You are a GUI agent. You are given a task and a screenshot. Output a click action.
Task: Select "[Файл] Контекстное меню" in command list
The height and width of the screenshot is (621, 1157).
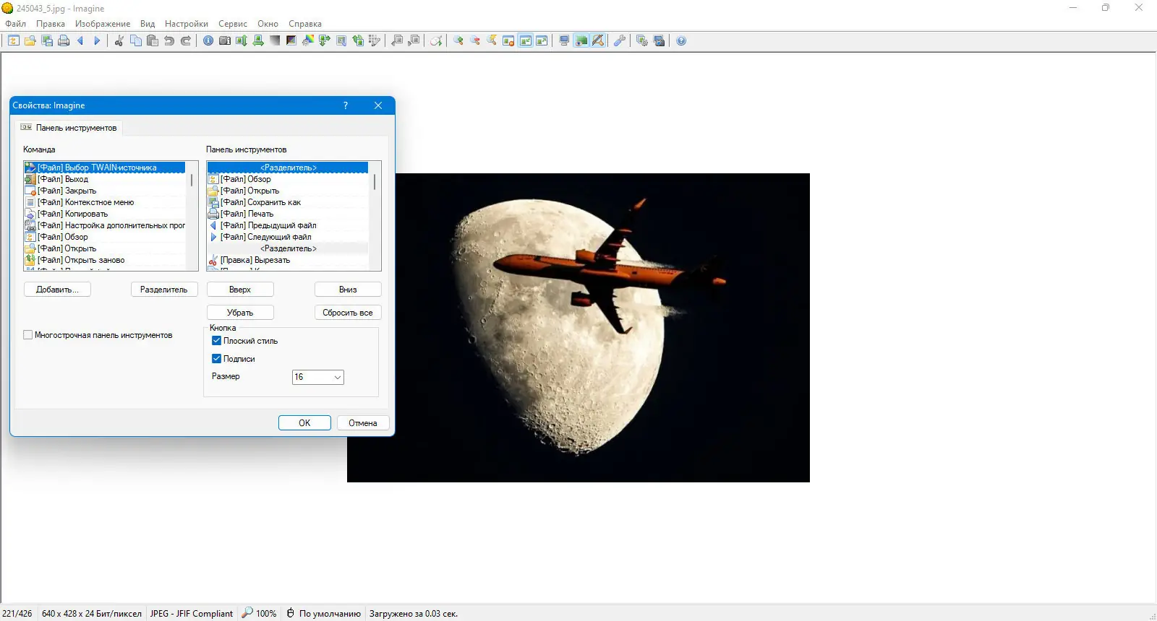[x=85, y=202]
